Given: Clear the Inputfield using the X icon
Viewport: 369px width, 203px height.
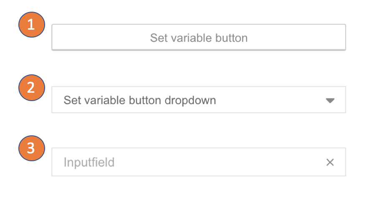Looking at the screenshot, I should [330, 162].
